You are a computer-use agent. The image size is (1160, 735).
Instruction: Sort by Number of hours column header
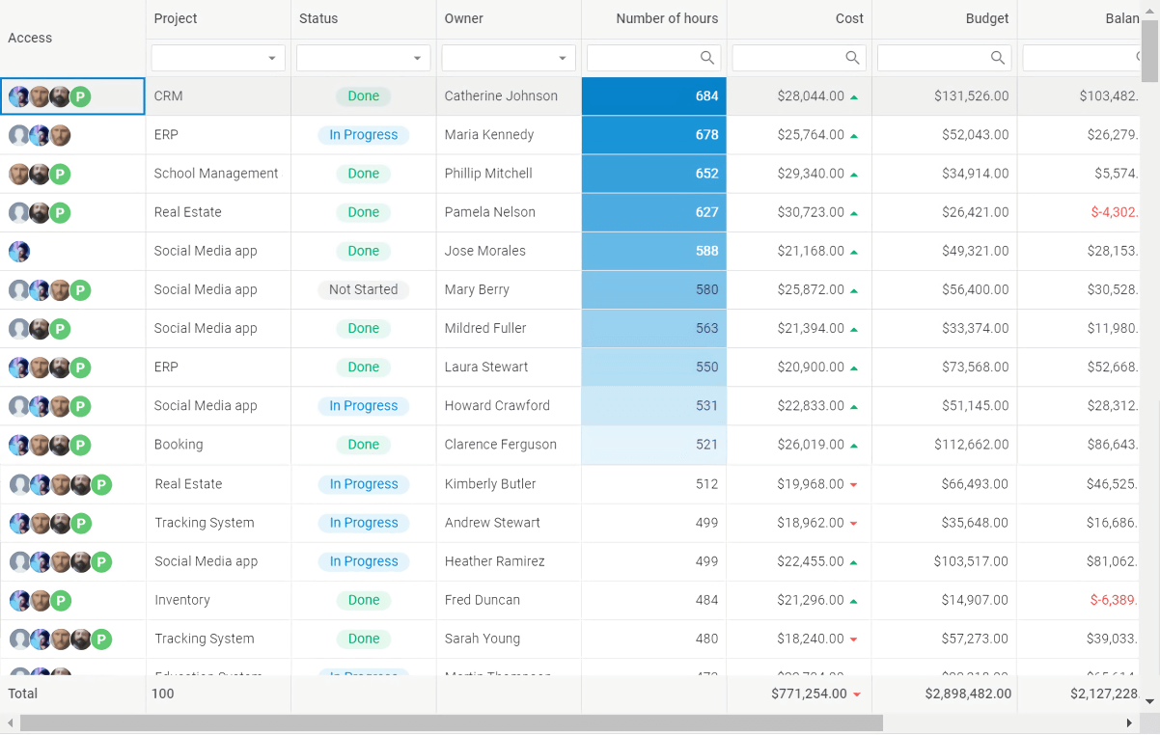pyautogui.click(x=666, y=18)
